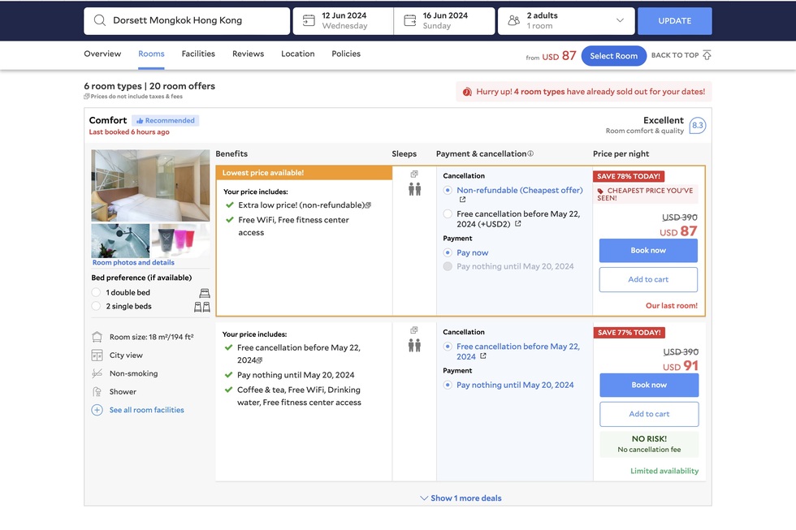Image resolution: width=796 pixels, height=530 pixels.
Task: Click the two-person sleeps icon in first offer
Action: [415, 190]
